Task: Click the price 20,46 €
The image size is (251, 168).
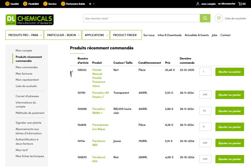Action: tap(170, 70)
